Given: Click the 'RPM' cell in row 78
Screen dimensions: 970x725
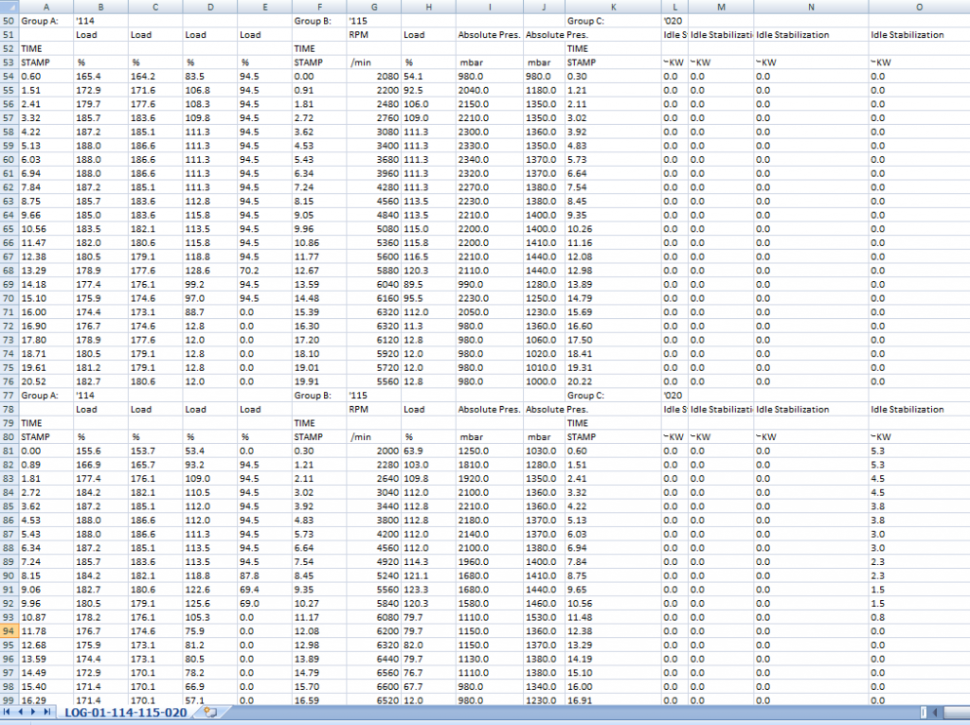Looking at the screenshot, I should [x=360, y=410].
